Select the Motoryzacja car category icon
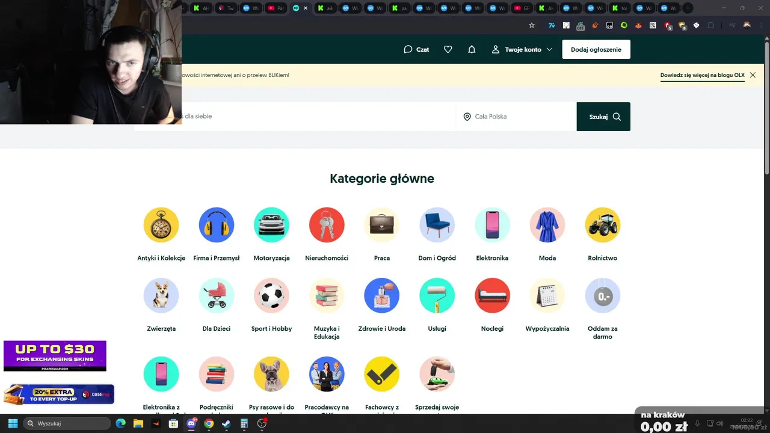The height and width of the screenshot is (433, 770). pyautogui.click(x=271, y=225)
